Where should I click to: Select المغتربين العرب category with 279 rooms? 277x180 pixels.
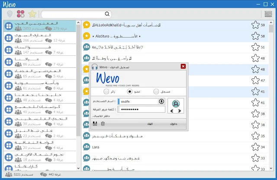pyautogui.click(x=40, y=26)
